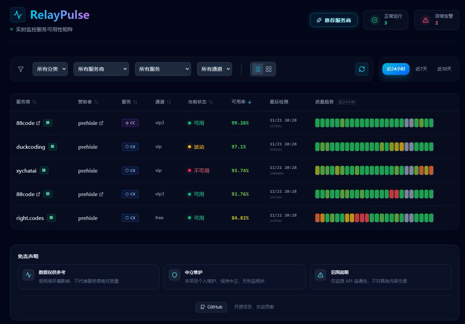465x324 pixels.
Task: Open the 所有服务商 dropdown
Action: click(x=101, y=69)
